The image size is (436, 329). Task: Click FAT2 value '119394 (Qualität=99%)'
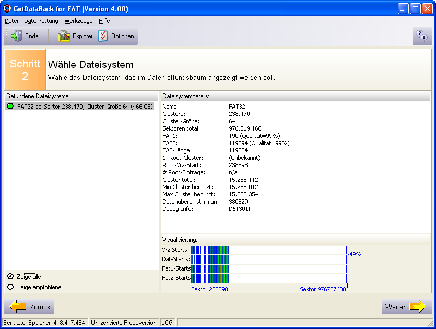point(259,143)
